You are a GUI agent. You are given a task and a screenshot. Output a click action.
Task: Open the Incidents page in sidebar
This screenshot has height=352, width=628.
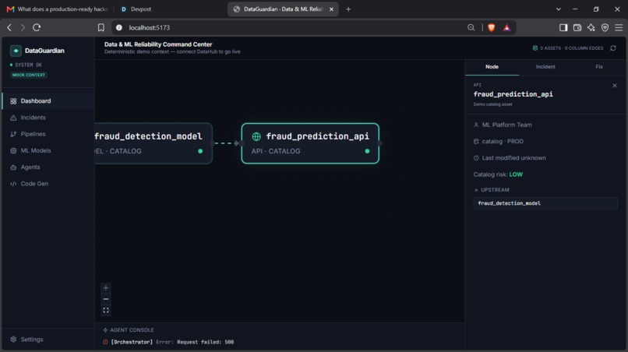click(x=48, y=118)
